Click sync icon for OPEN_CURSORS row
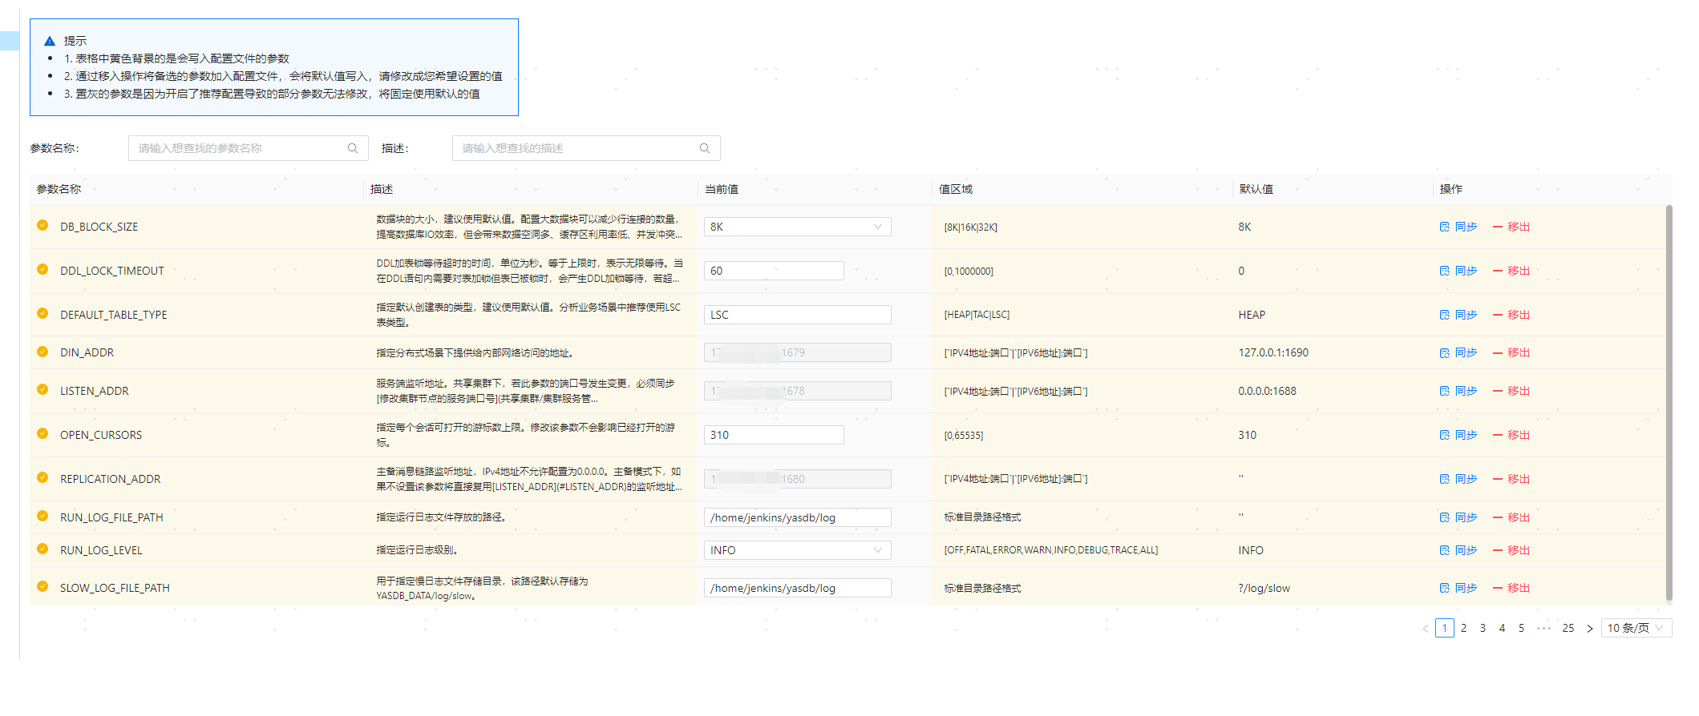 click(x=1444, y=435)
